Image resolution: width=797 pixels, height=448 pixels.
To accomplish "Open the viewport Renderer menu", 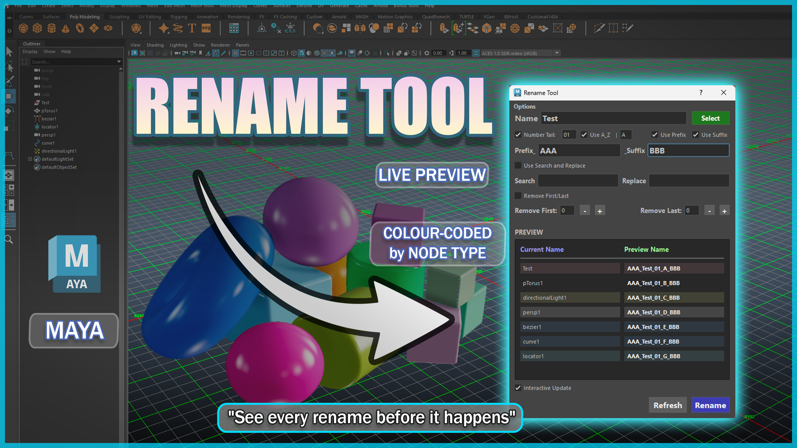I will coord(220,45).
